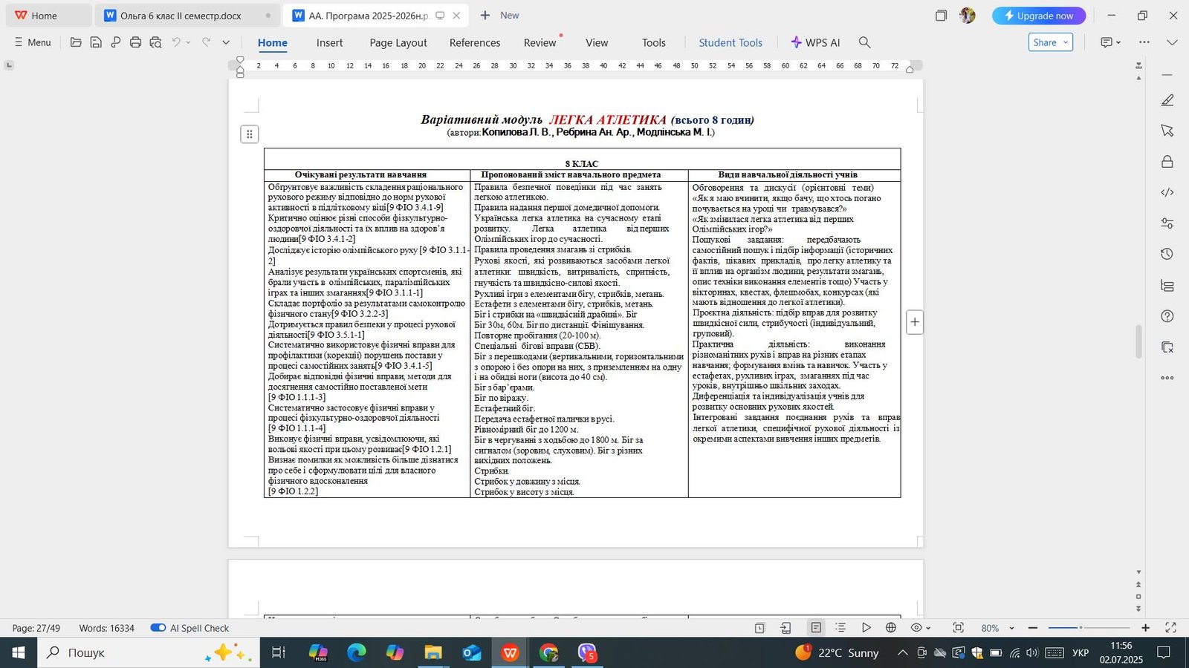The height and width of the screenshot is (668, 1189).
Task: Select the pen annotation tool in sidebar
Action: [1167, 100]
